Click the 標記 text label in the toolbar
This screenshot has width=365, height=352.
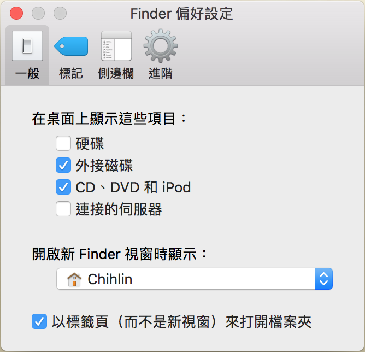coord(71,73)
